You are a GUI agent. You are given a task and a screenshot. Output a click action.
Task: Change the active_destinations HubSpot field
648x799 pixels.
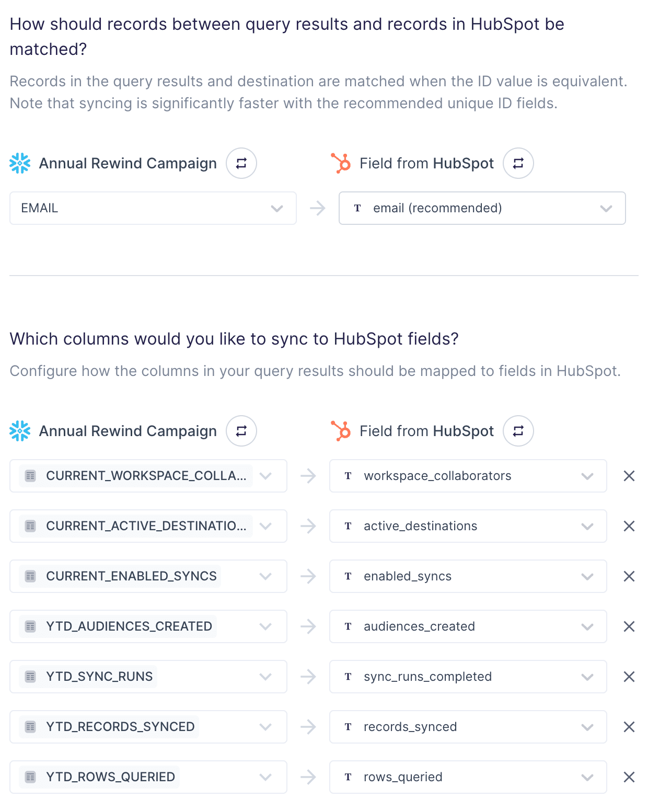468,526
